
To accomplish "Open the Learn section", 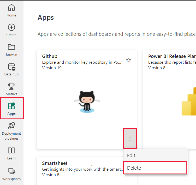I will [x=11, y=154].
